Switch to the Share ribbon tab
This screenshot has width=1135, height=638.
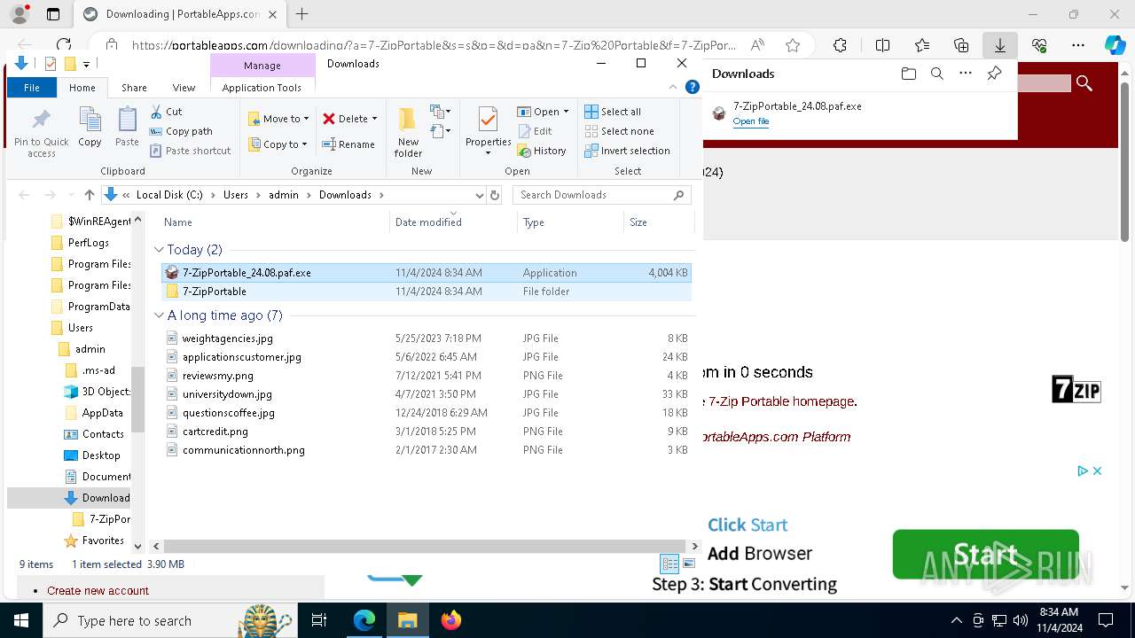pos(134,88)
